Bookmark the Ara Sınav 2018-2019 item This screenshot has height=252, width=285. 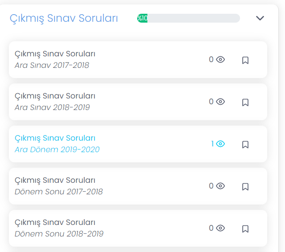coord(245,102)
